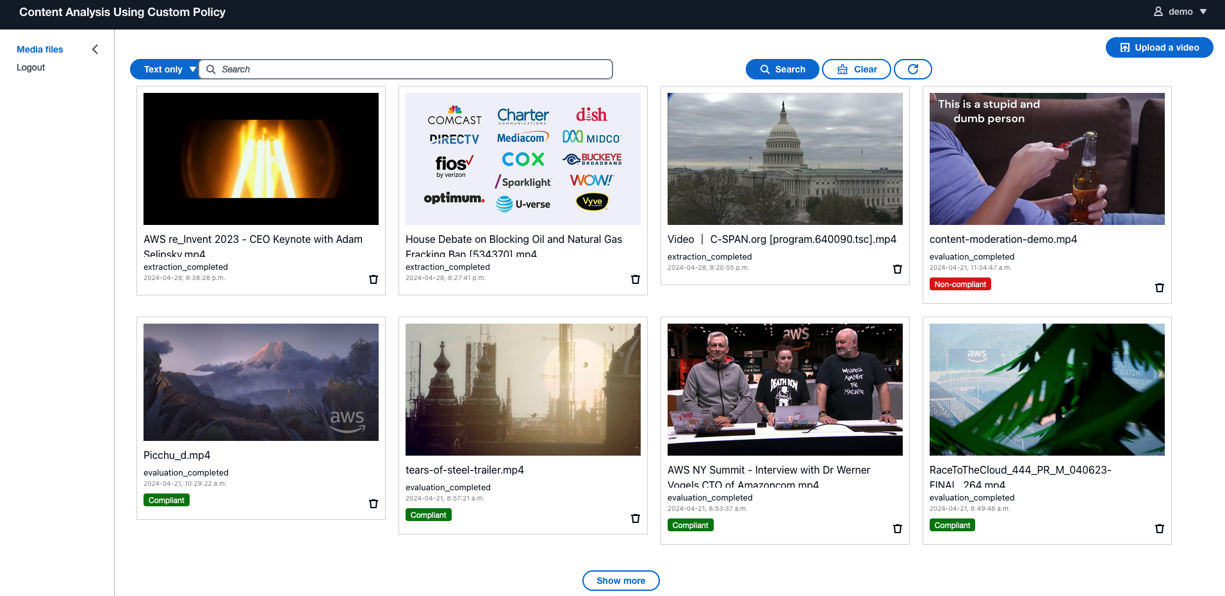
Task: Delete the AWS NY Summit interview video
Action: [898, 529]
